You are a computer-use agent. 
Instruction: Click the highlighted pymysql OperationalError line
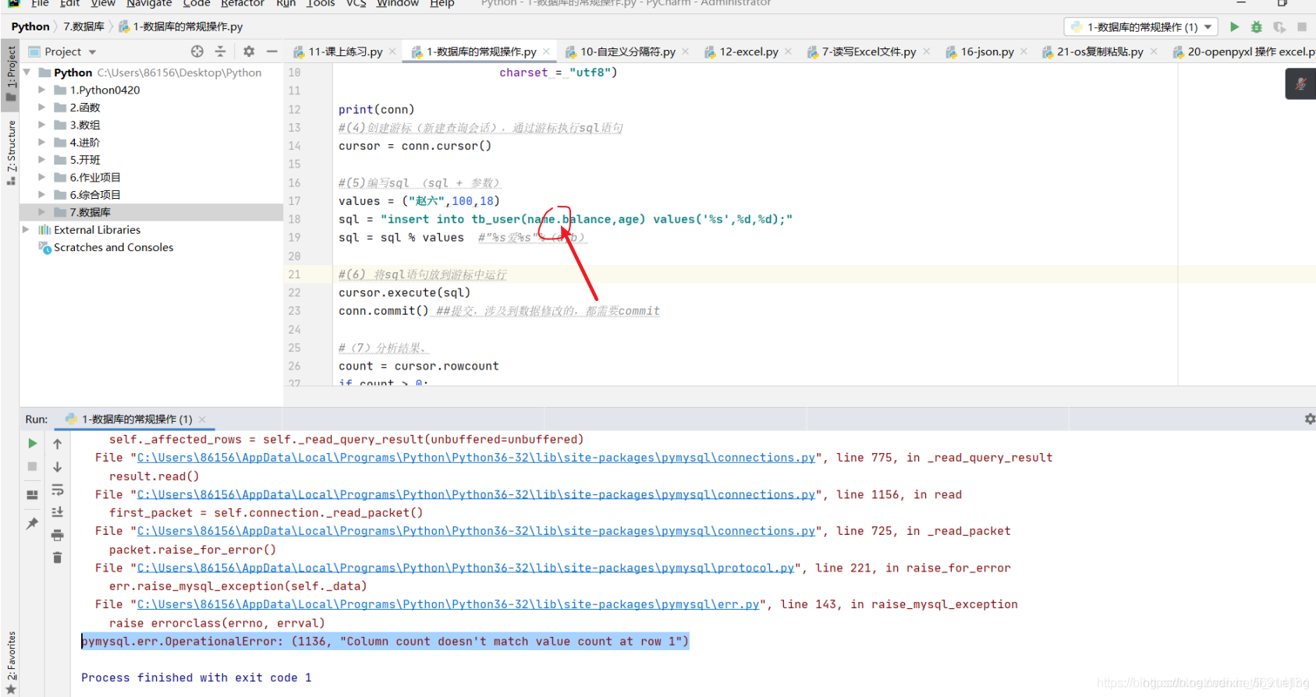pos(385,642)
